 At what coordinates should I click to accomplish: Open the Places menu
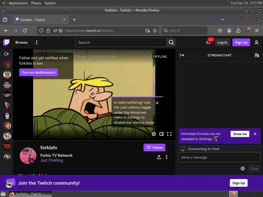pyautogui.click(x=36, y=3)
